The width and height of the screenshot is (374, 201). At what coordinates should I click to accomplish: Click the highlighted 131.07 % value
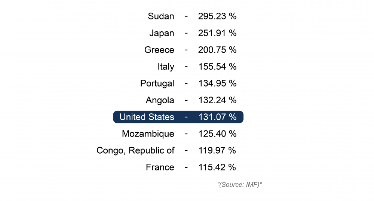217,117
